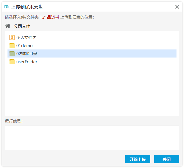Select the 02树状目录 folder name
Viewport: 184px width, 168px height.
27,53
